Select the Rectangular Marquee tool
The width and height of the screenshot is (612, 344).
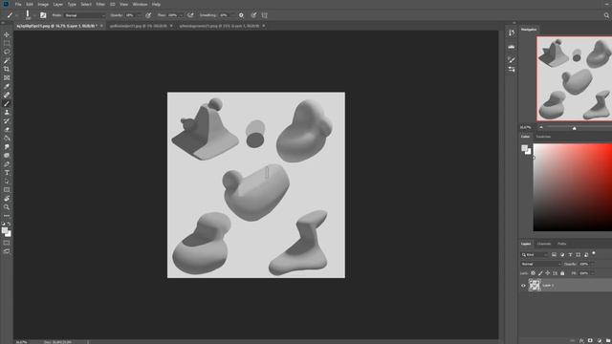click(x=7, y=43)
